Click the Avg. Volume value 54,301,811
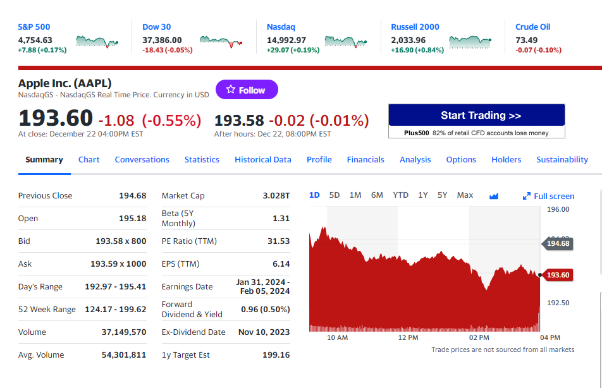Image resolution: width=602 pixels, height=388 pixels. pos(124,355)
